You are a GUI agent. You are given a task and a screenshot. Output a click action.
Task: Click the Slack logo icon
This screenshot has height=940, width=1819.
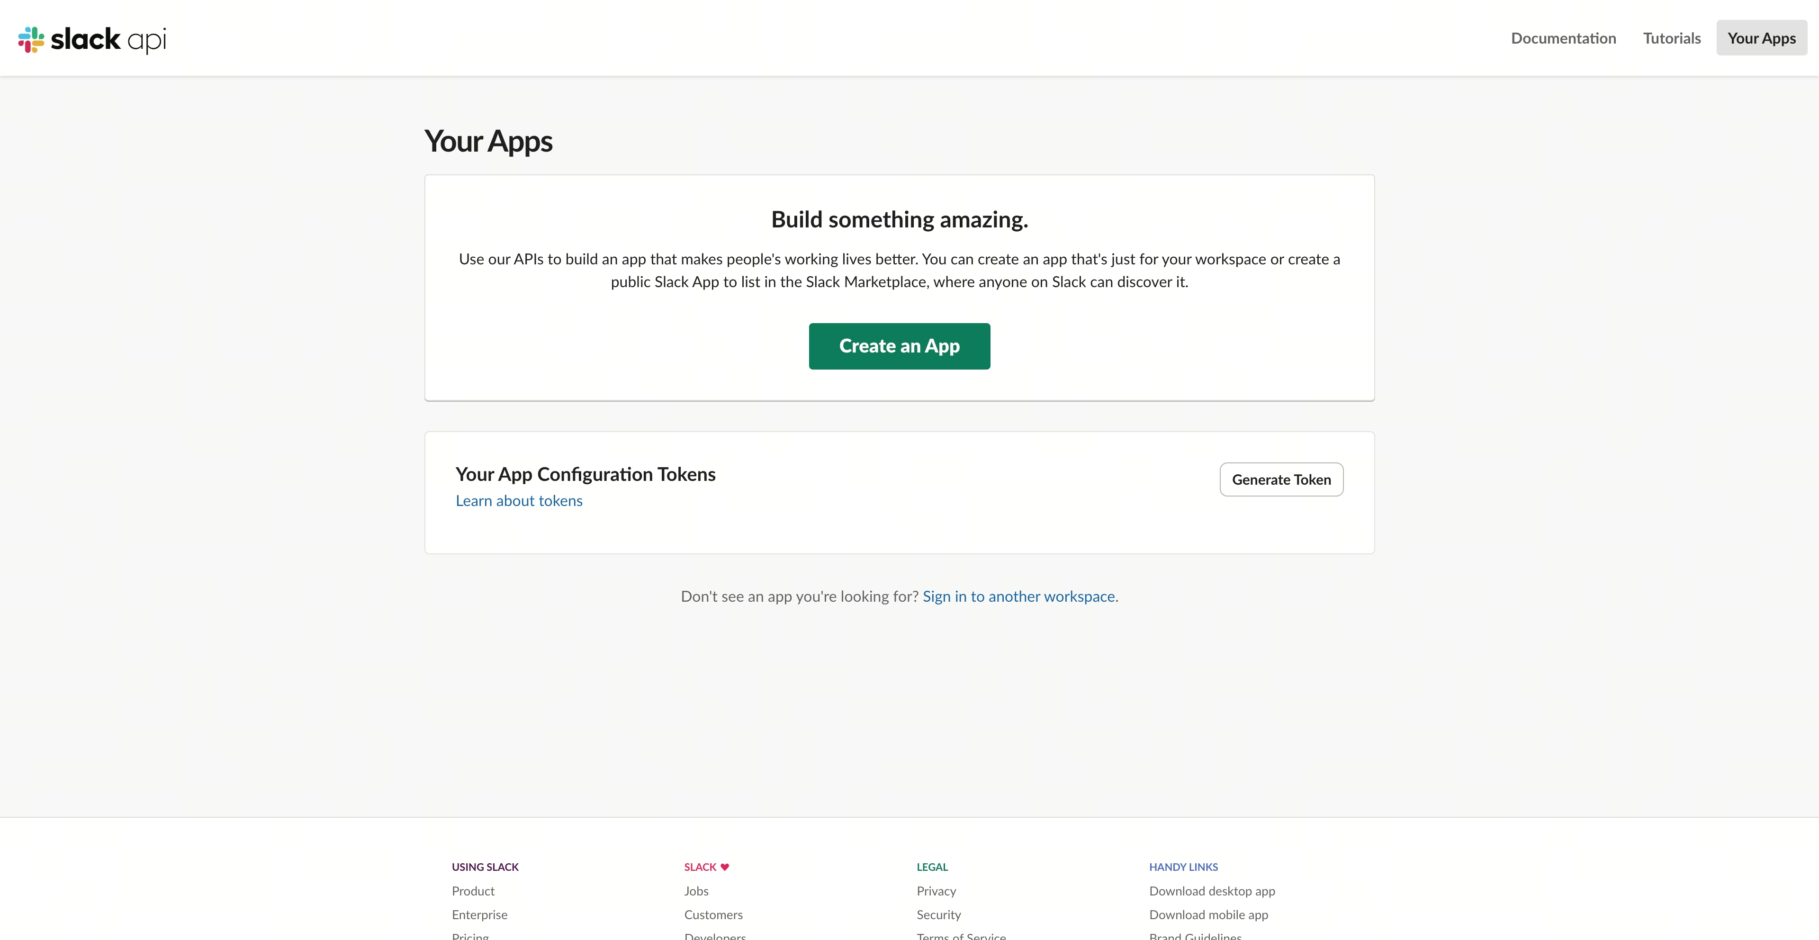pyautogui.click(x=31, y=39)
